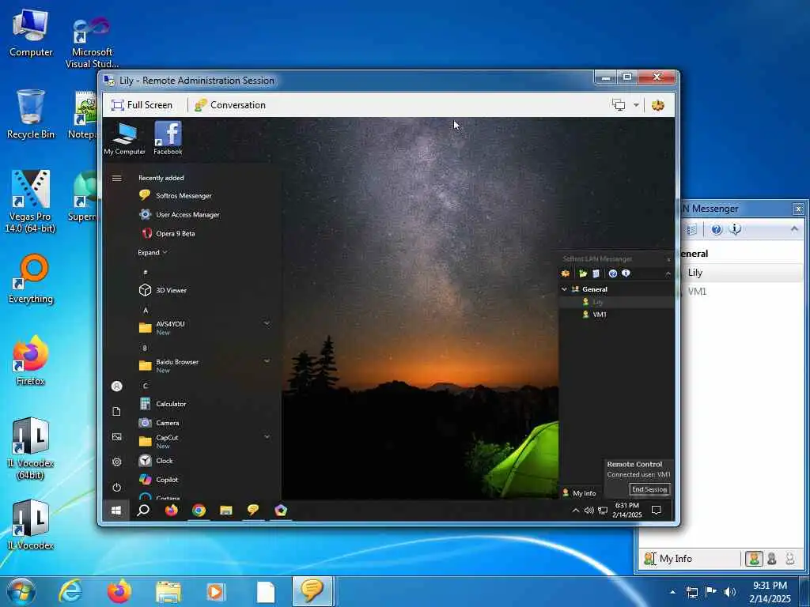The width and height of the screenshot is (810, 607).
Task: Click the remote Windows Start button
Action: [116, 511]
